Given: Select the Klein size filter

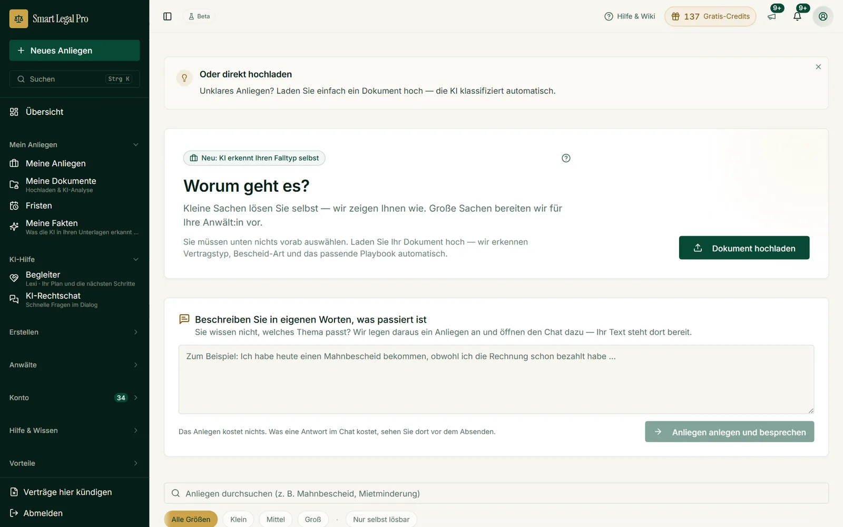Looking at the screenshot, I should pyautogui.click(x=238, y=519).
